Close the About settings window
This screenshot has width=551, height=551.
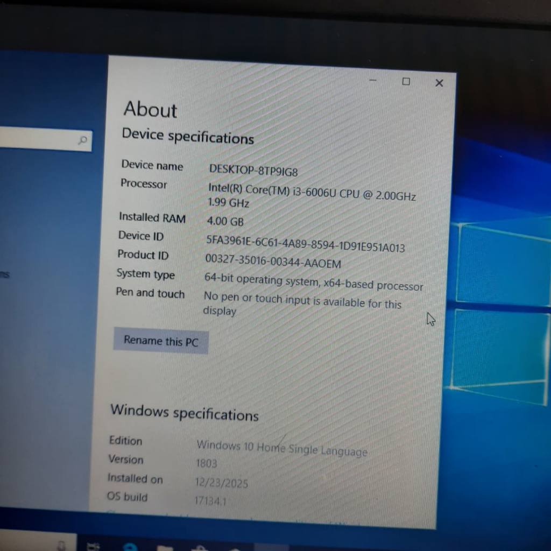(439, 83)
